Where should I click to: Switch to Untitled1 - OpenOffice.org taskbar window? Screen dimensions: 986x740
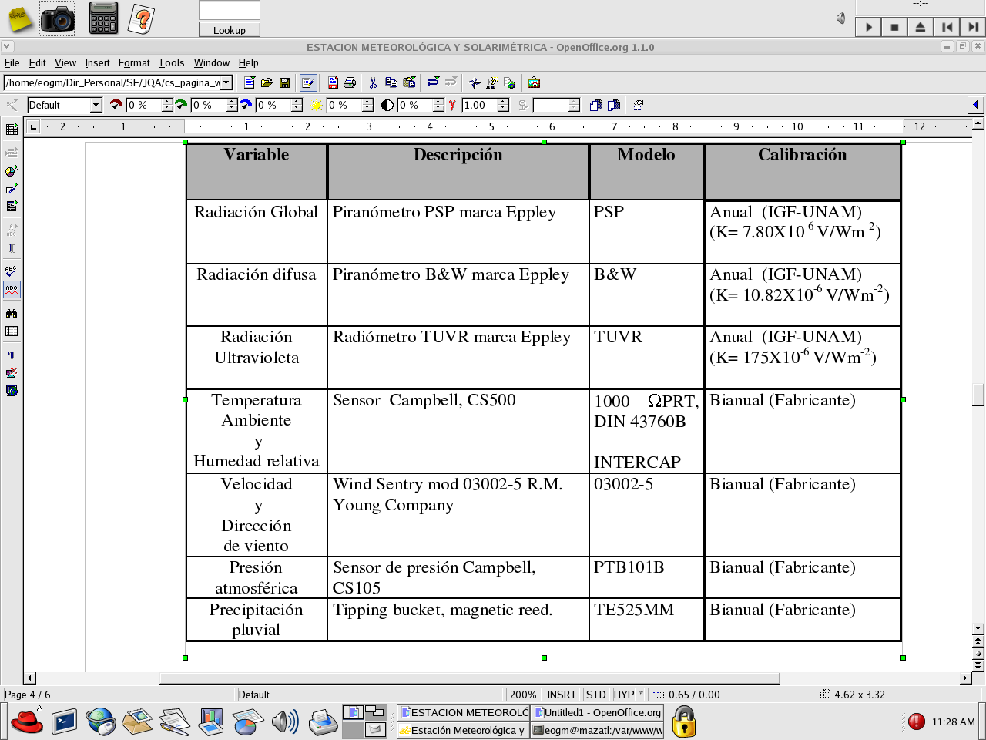(x=597, y=713)
